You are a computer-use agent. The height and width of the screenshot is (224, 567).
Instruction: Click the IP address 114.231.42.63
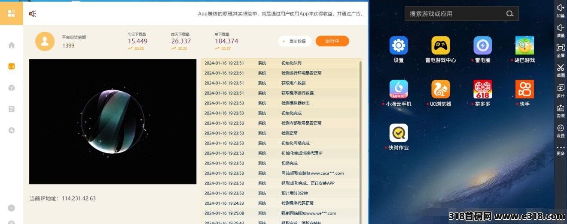click(79, 198)
